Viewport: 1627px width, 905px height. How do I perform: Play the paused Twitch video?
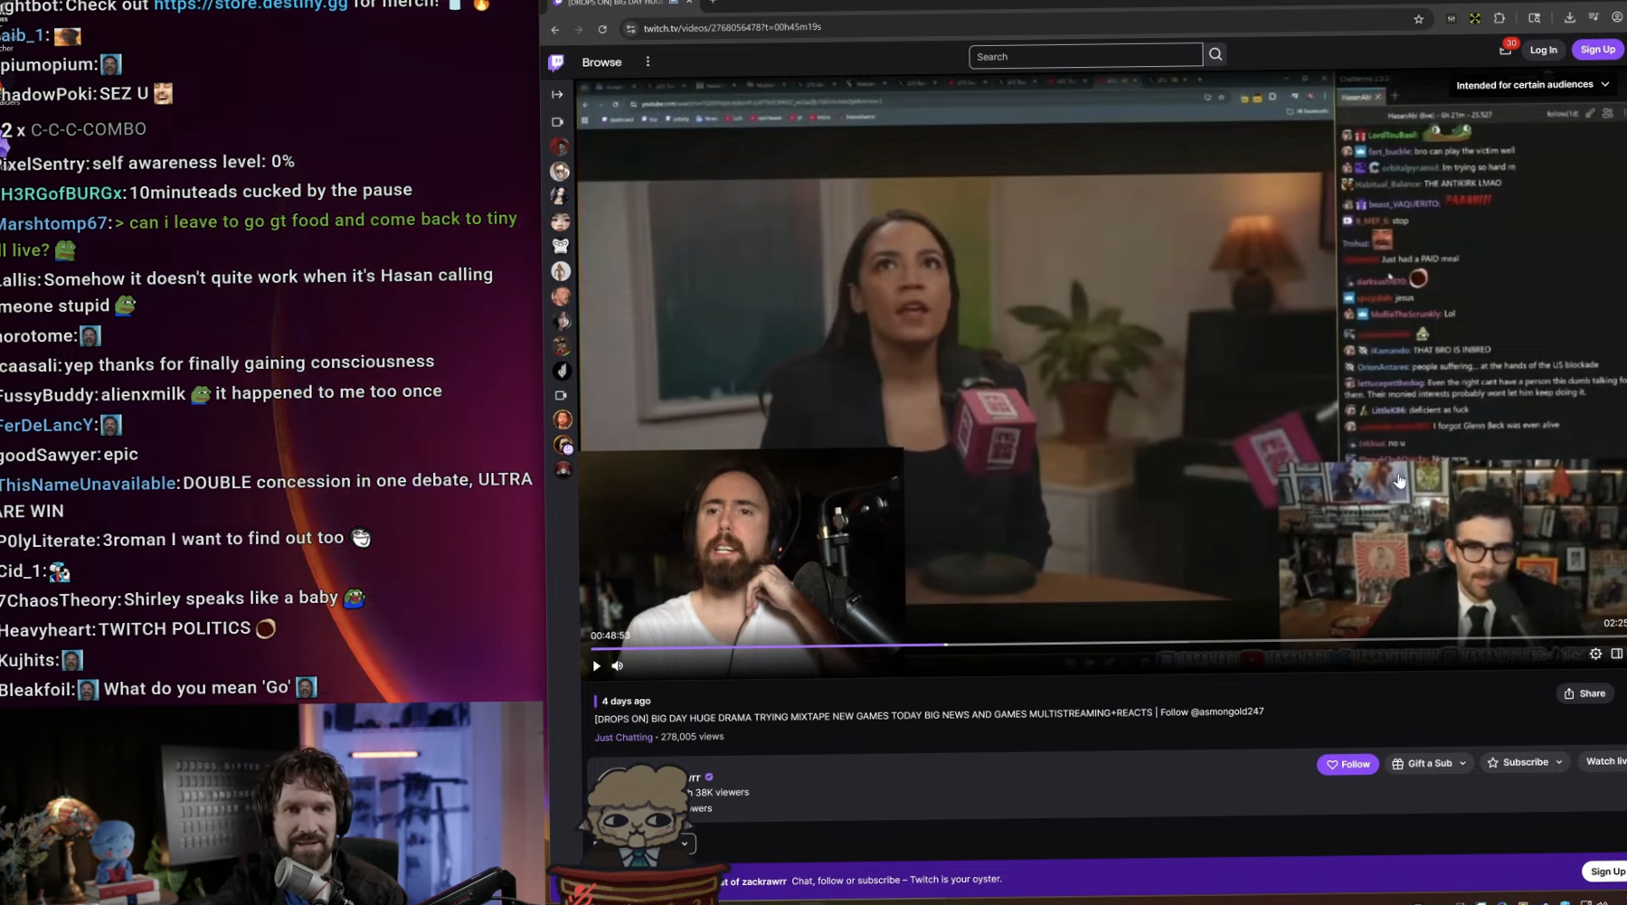coord(596,666)
